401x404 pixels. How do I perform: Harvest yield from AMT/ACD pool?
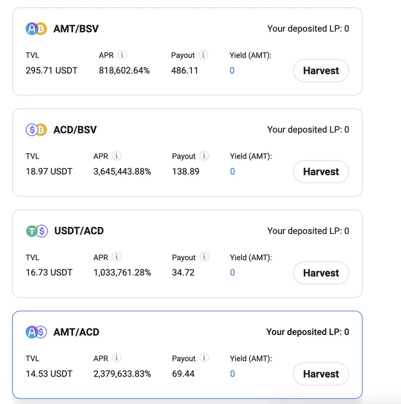pos(321,374)
